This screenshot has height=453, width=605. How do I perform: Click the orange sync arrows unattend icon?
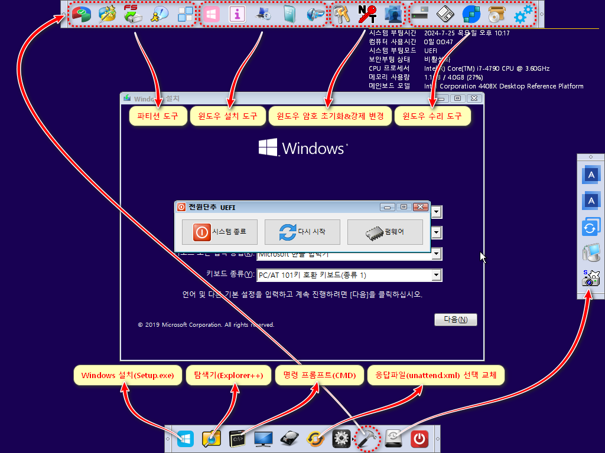click(x=315, y=439)
